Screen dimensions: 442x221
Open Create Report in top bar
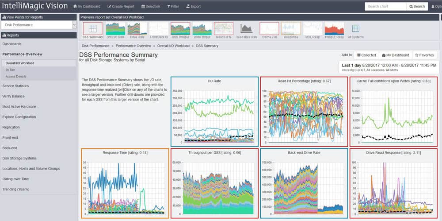point(121,6)
